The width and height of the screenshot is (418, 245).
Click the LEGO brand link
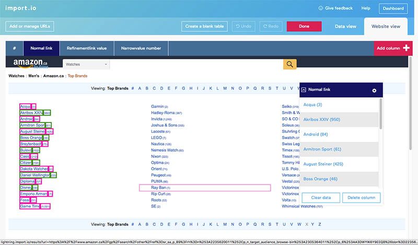point(156,138)
